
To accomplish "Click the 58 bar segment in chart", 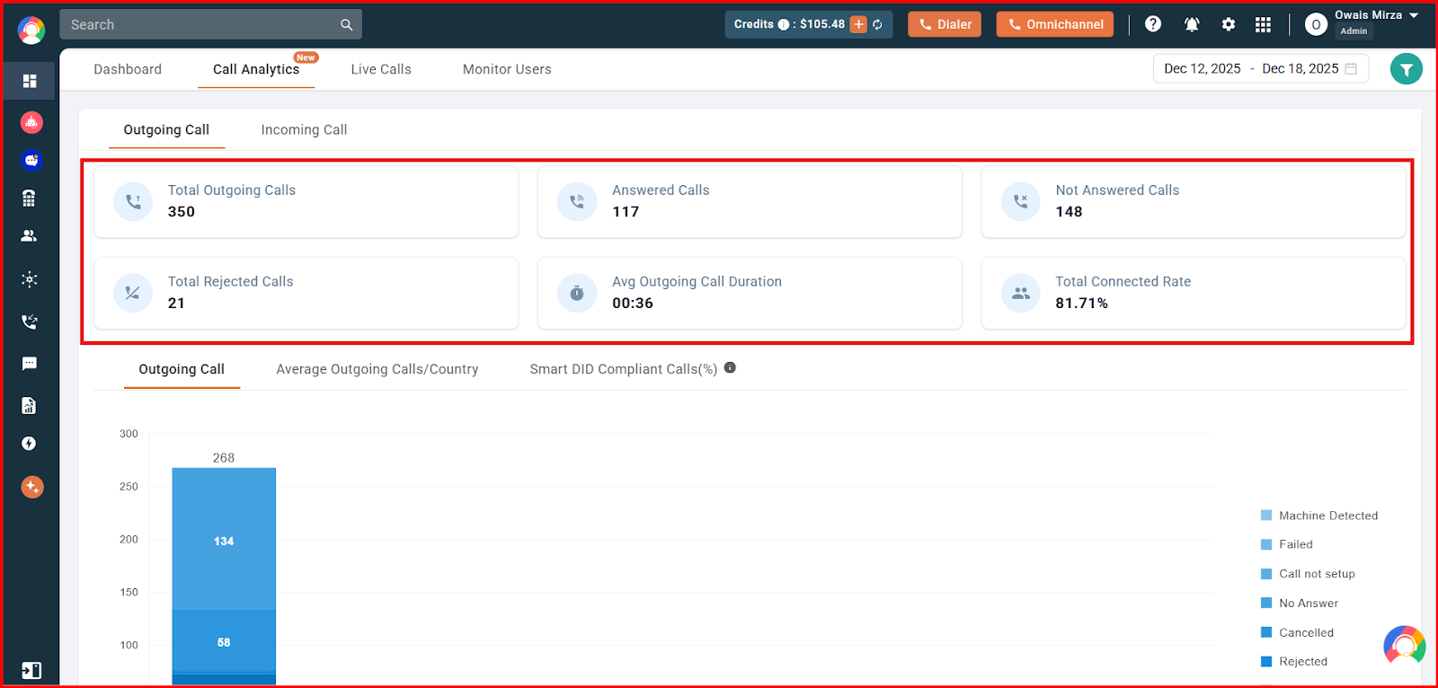I will point(224,640).
